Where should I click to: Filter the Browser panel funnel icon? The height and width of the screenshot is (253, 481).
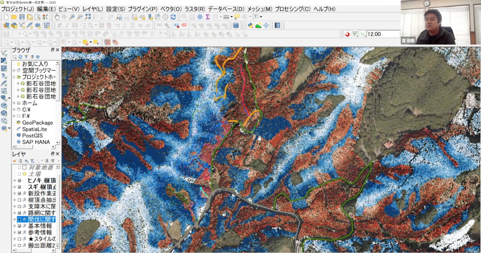coord(26,57)
